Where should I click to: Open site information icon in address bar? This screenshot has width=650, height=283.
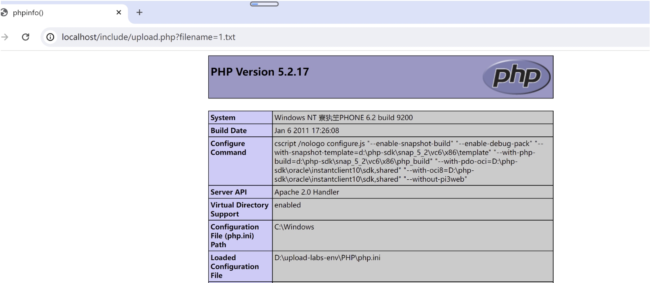[x=50, y=37]
